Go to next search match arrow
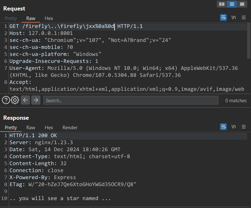This screenshot has height=208, width=251. pos(36,100)
